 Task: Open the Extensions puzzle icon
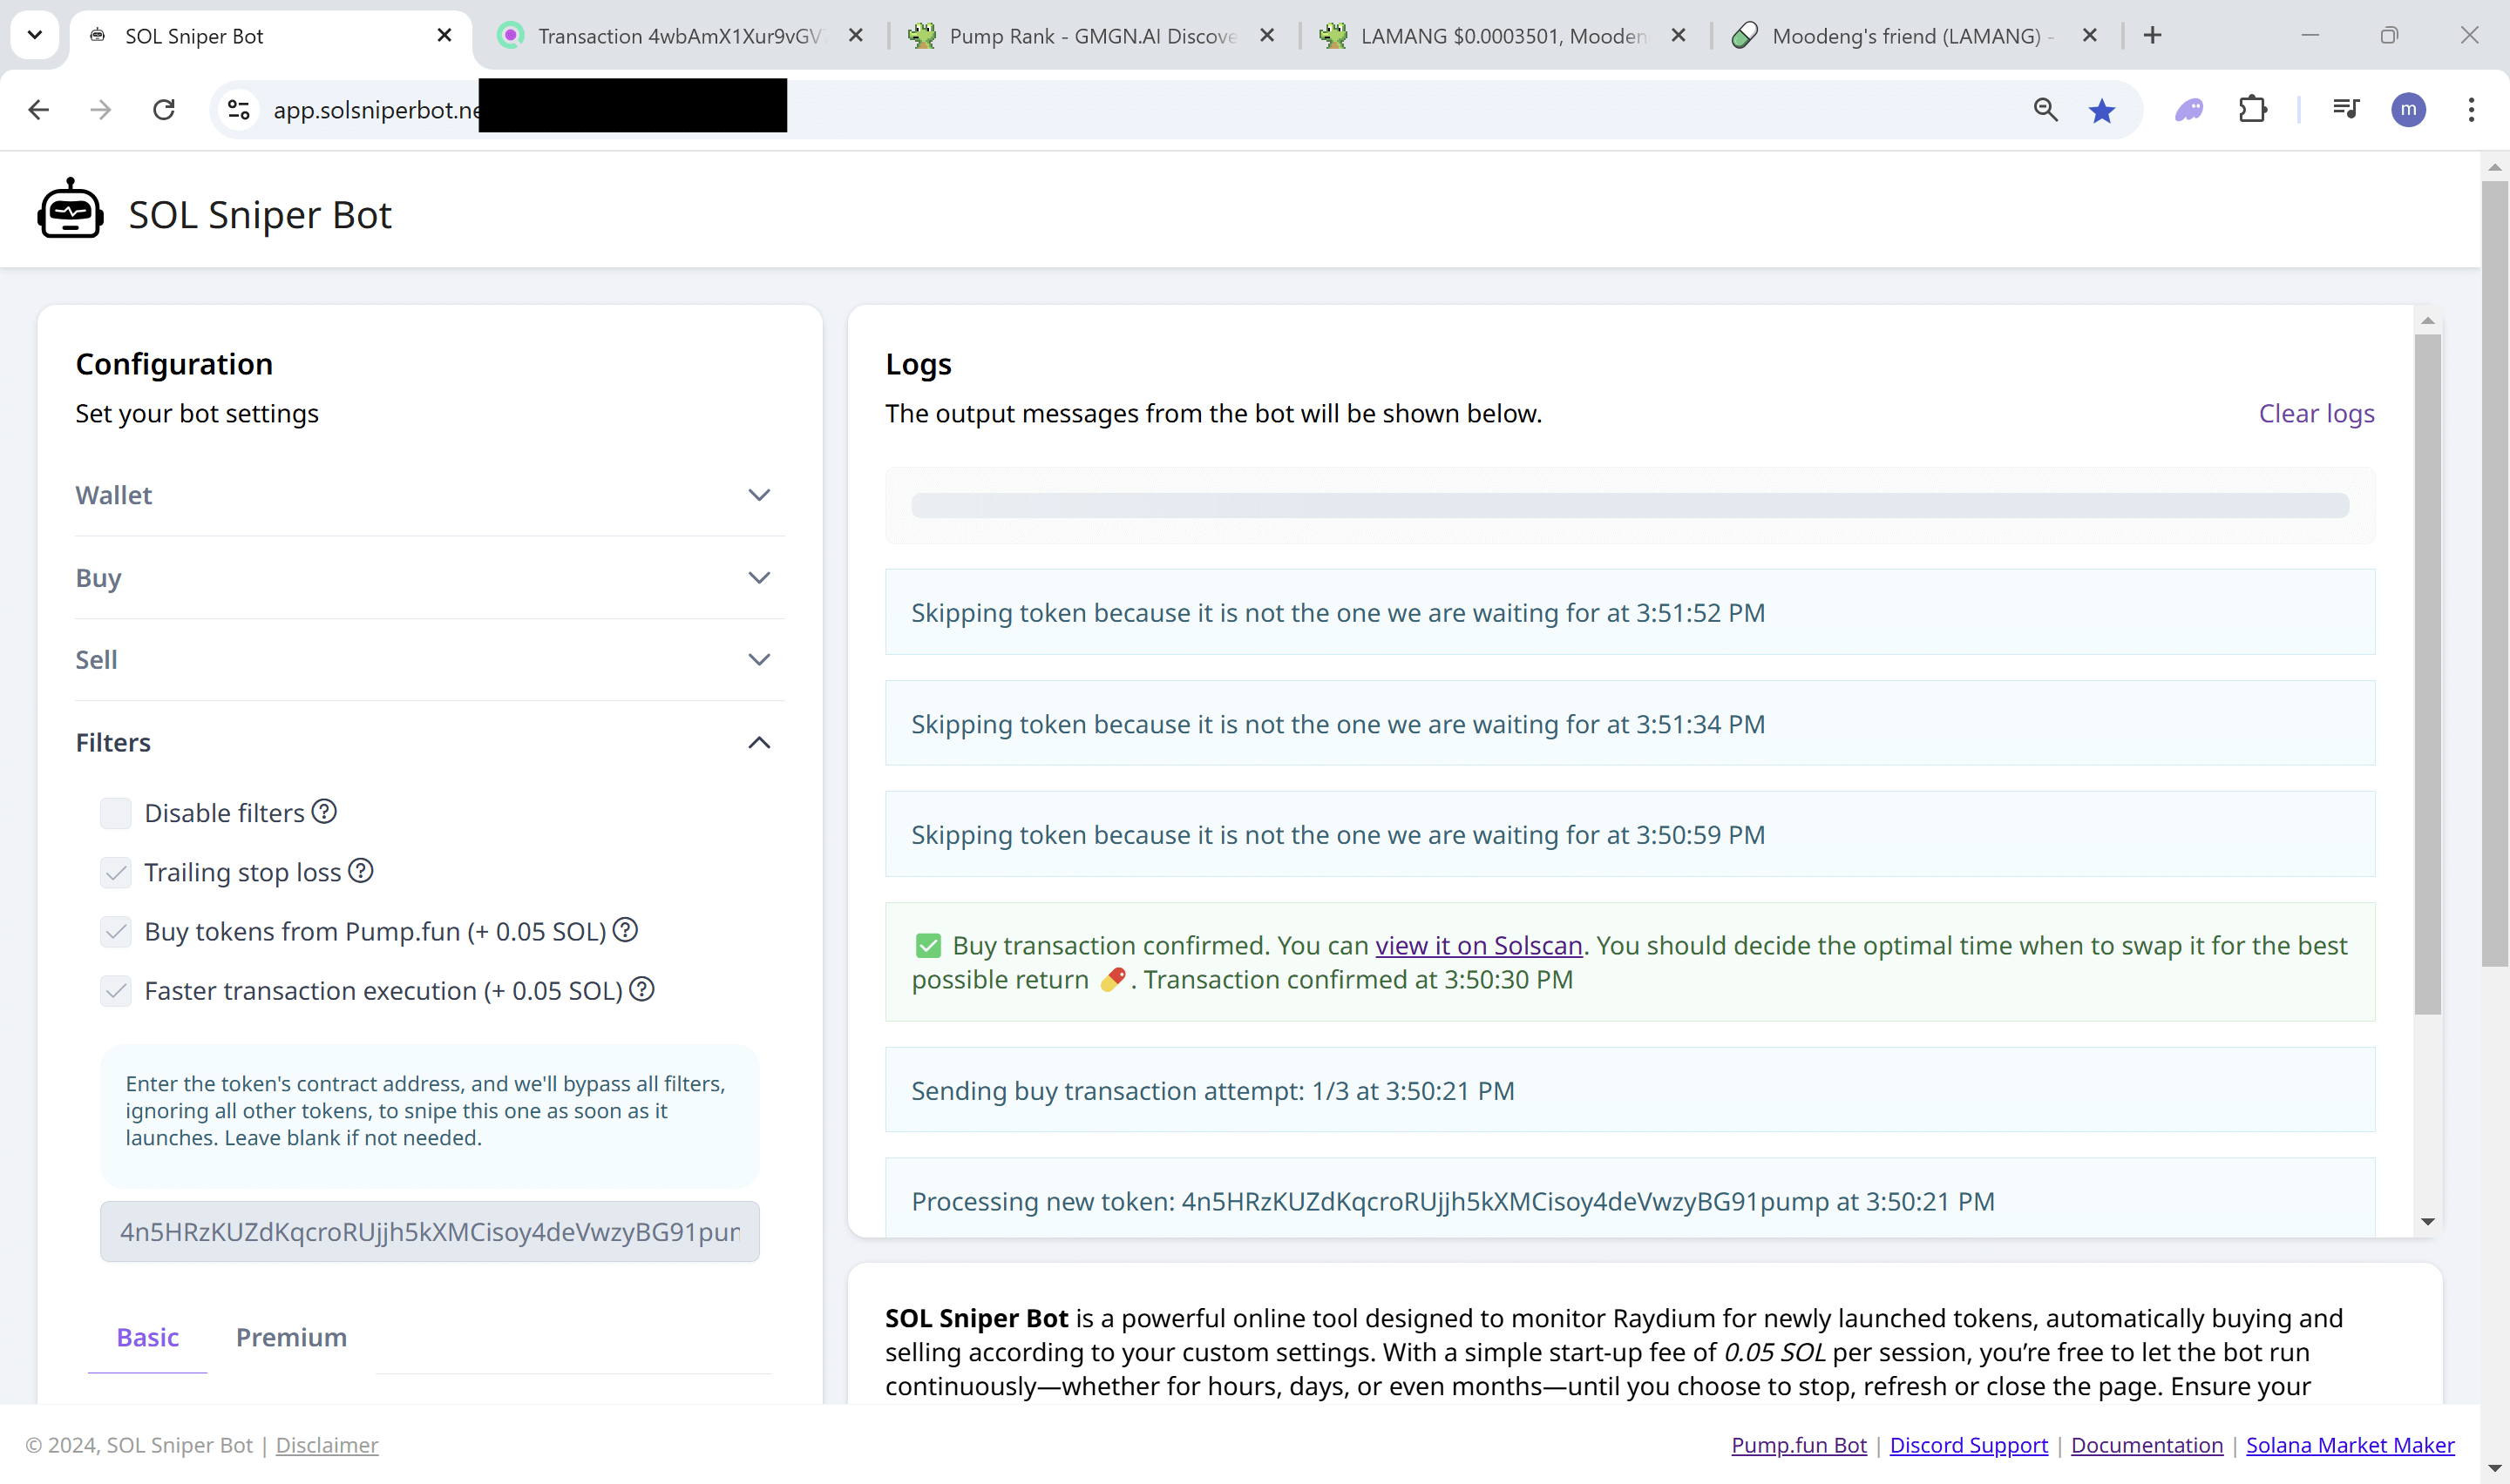pos(2252,109)
